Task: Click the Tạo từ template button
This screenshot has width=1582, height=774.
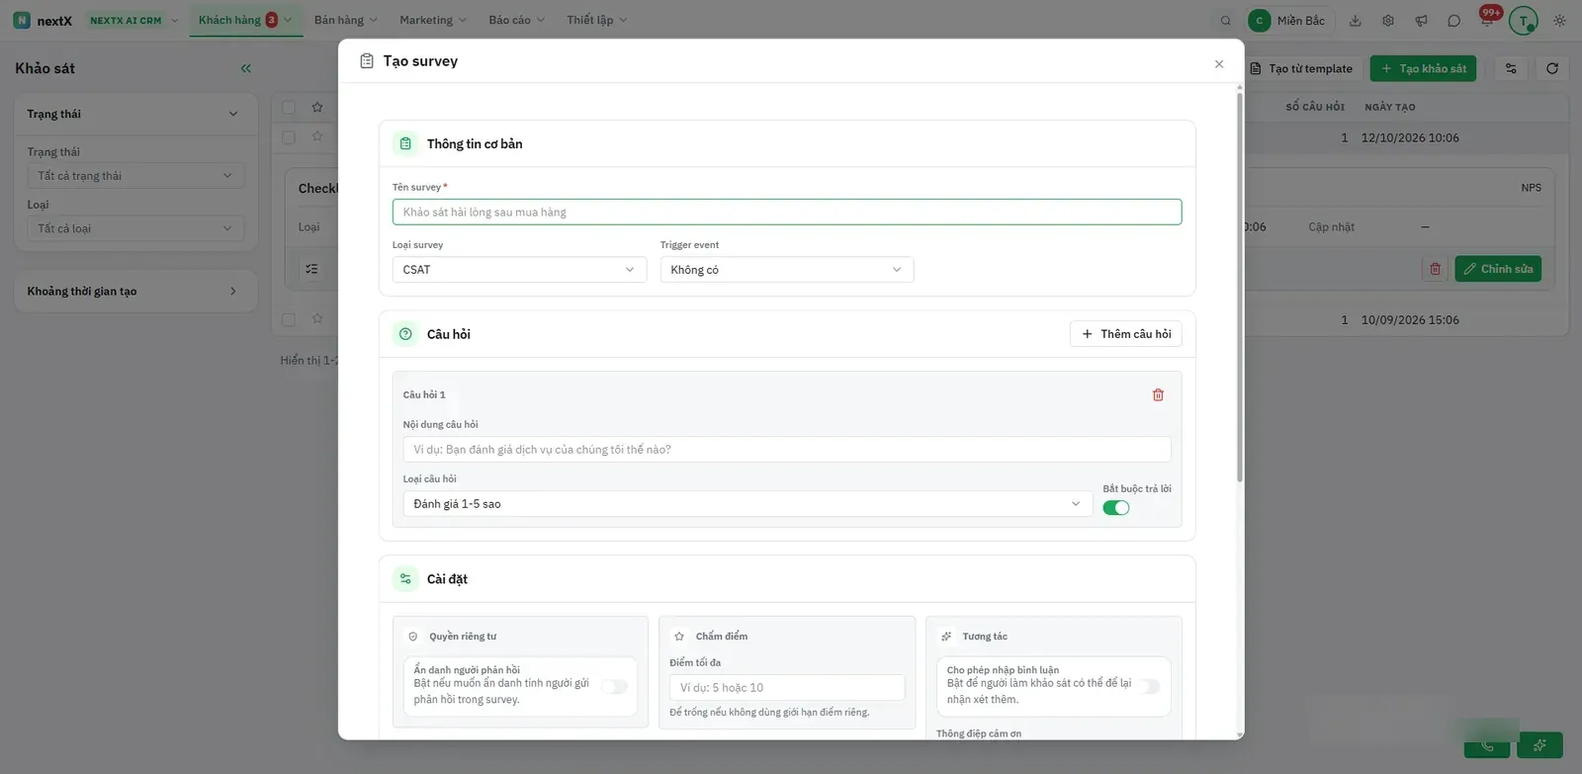Action: coord(1301,68)
